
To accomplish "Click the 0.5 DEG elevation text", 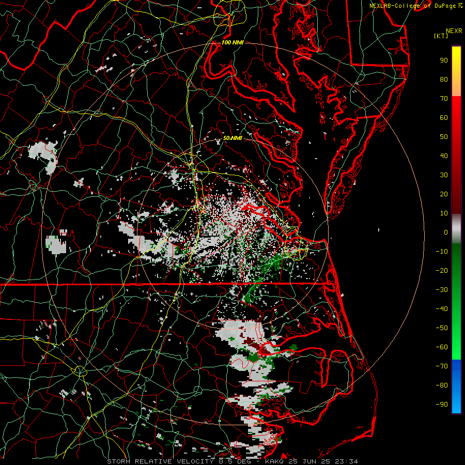I will click(235, 461).
